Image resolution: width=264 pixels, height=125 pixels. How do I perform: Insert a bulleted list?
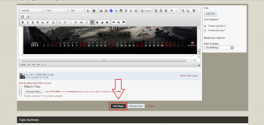point(65,22)
